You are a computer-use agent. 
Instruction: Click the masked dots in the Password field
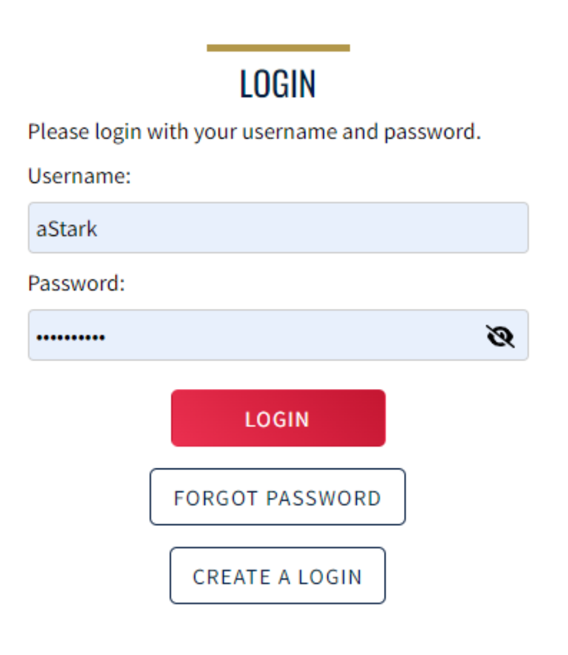70,337
